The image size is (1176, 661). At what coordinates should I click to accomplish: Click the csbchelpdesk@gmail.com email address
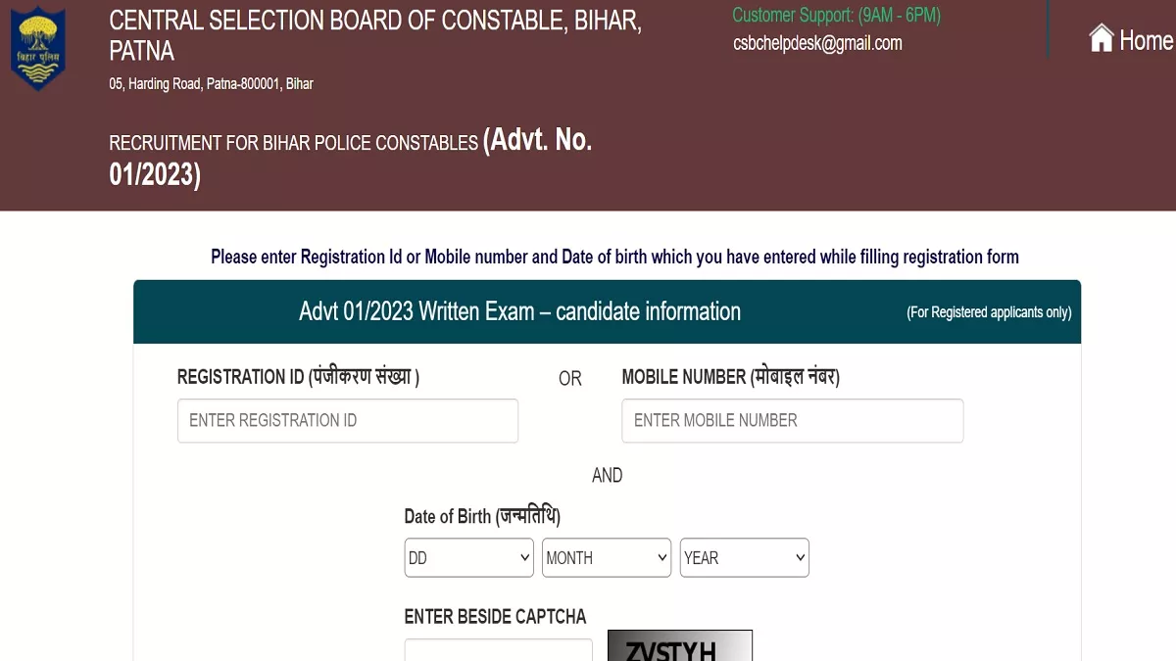coord(817,43)
